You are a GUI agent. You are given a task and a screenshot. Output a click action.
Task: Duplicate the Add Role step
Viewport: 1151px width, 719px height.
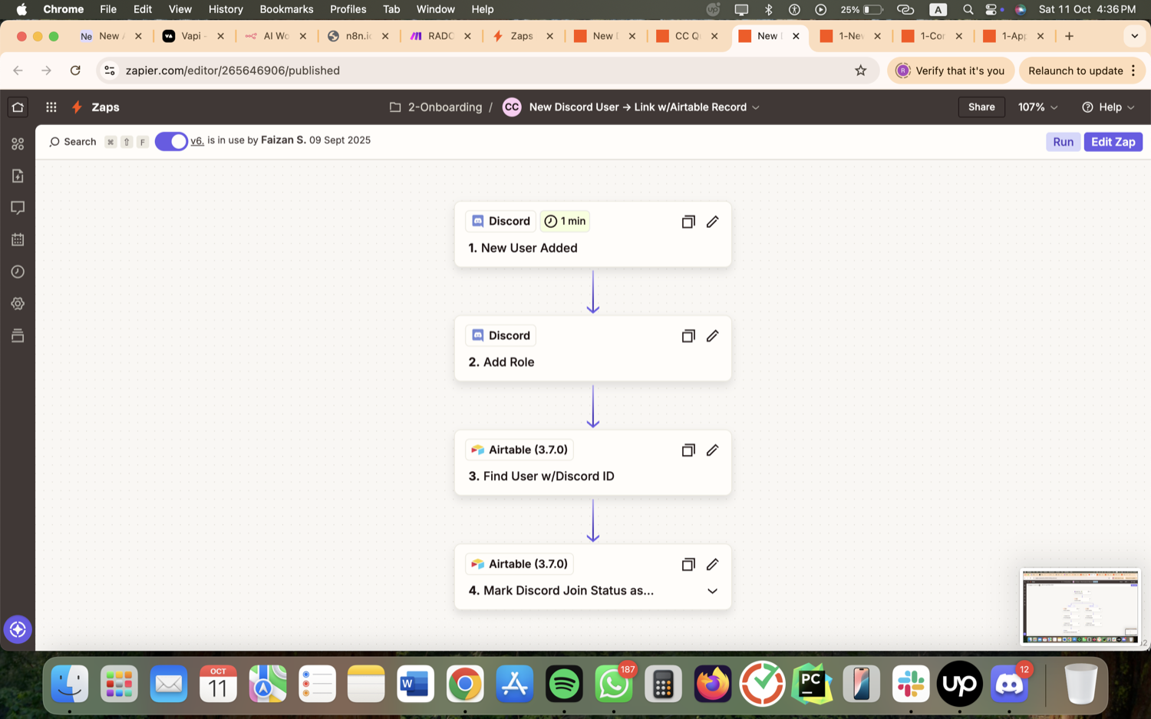(688, 336)
